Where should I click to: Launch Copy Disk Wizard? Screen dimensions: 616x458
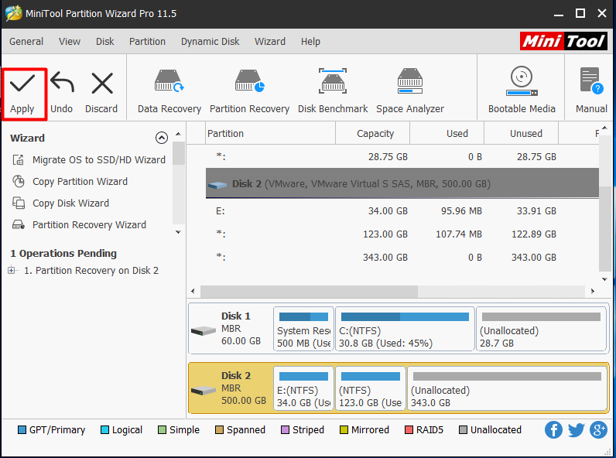click(70, 203)
